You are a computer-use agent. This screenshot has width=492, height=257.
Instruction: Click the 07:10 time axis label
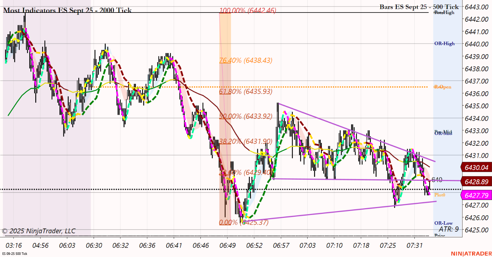(x=334, y=246)
